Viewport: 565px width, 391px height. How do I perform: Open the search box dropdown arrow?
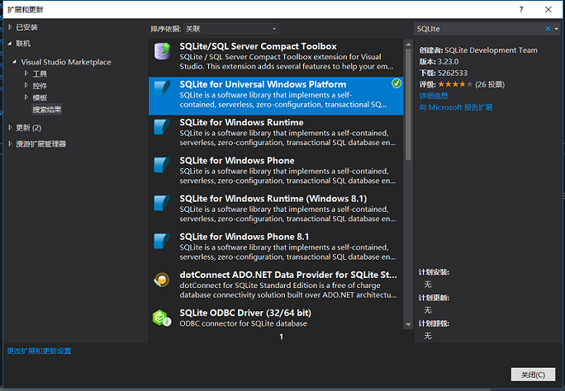tap(557, 29)
